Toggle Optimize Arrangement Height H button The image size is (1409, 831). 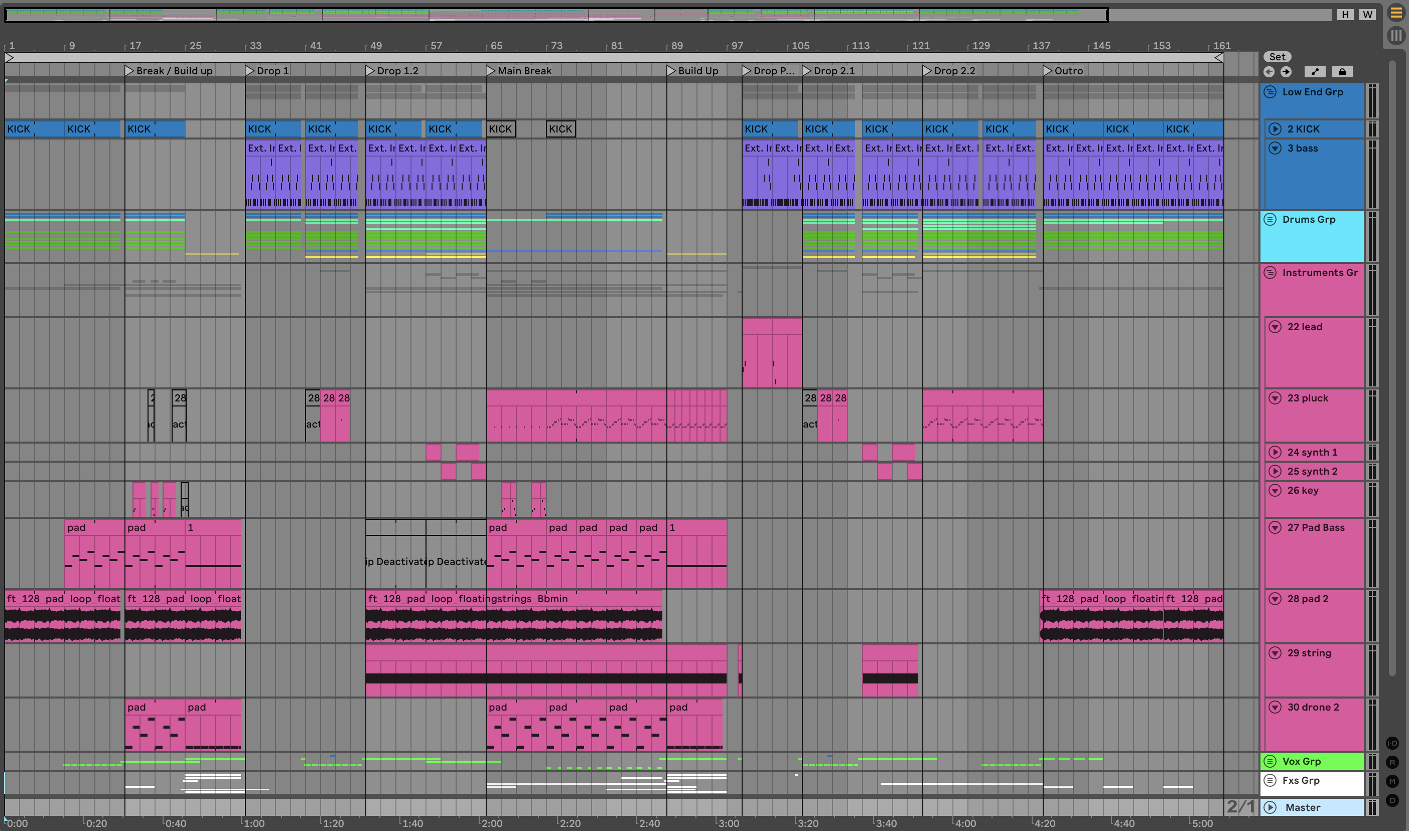(x=1345, y=15)
